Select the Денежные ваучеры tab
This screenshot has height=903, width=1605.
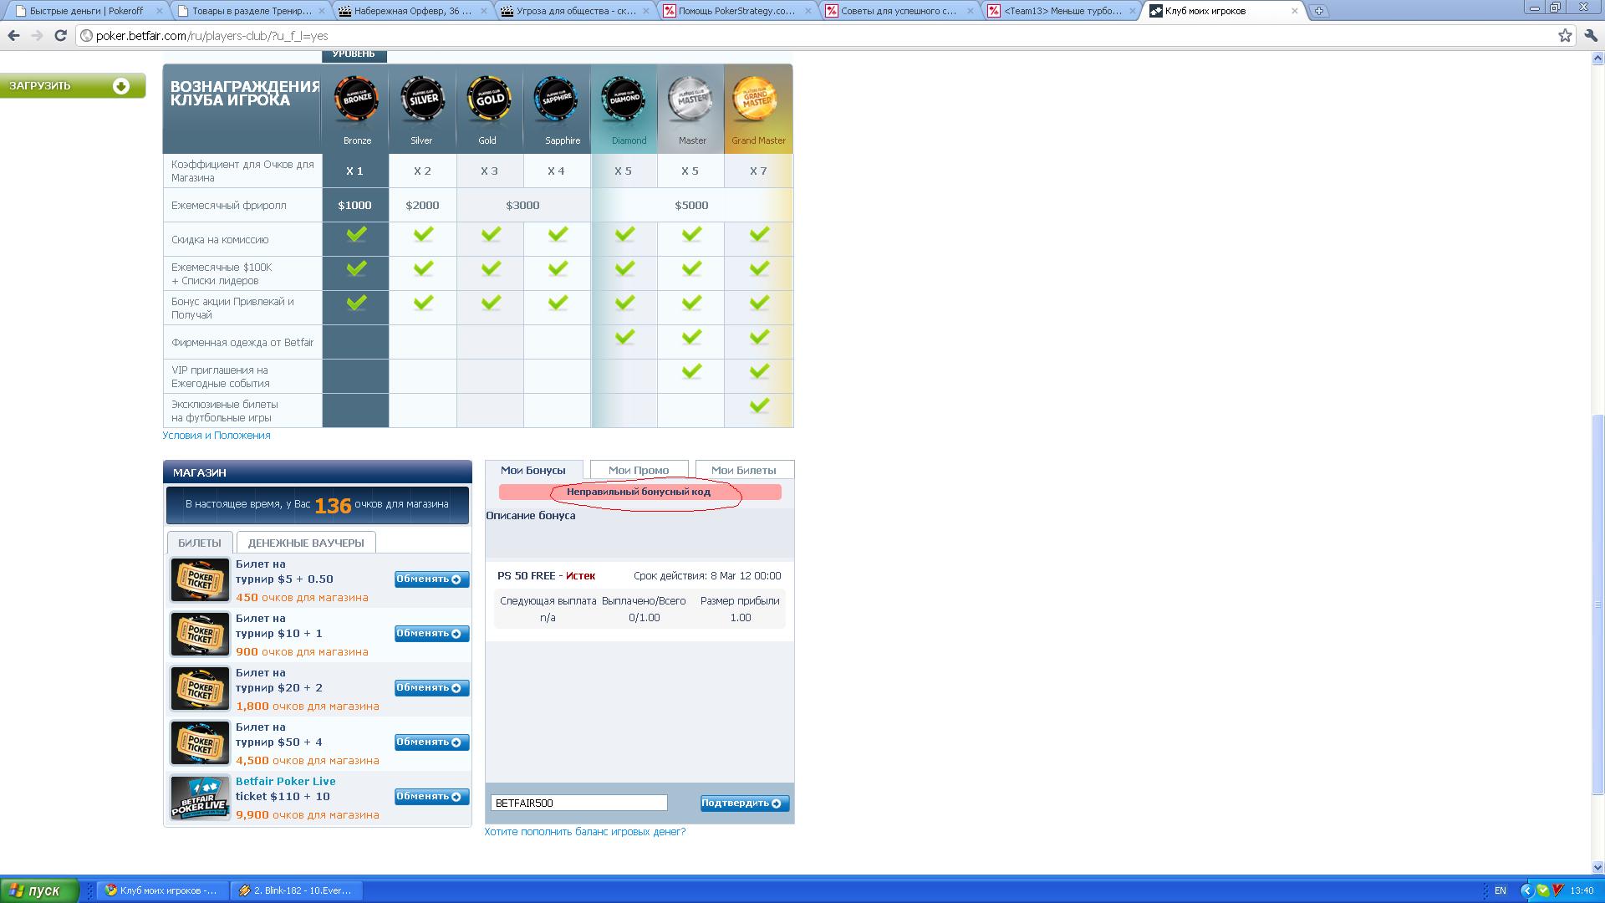coord(306,543)
